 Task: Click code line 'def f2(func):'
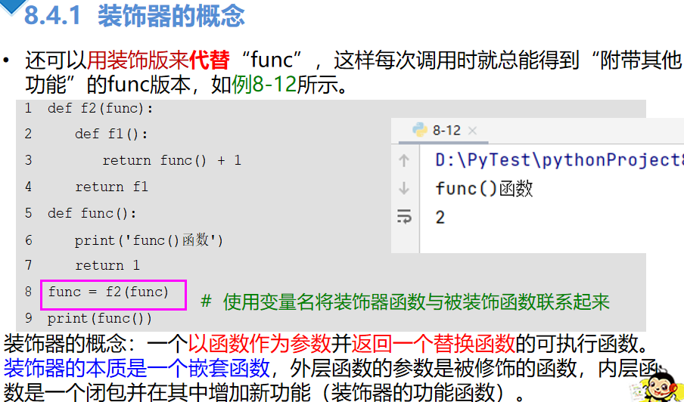101,109
